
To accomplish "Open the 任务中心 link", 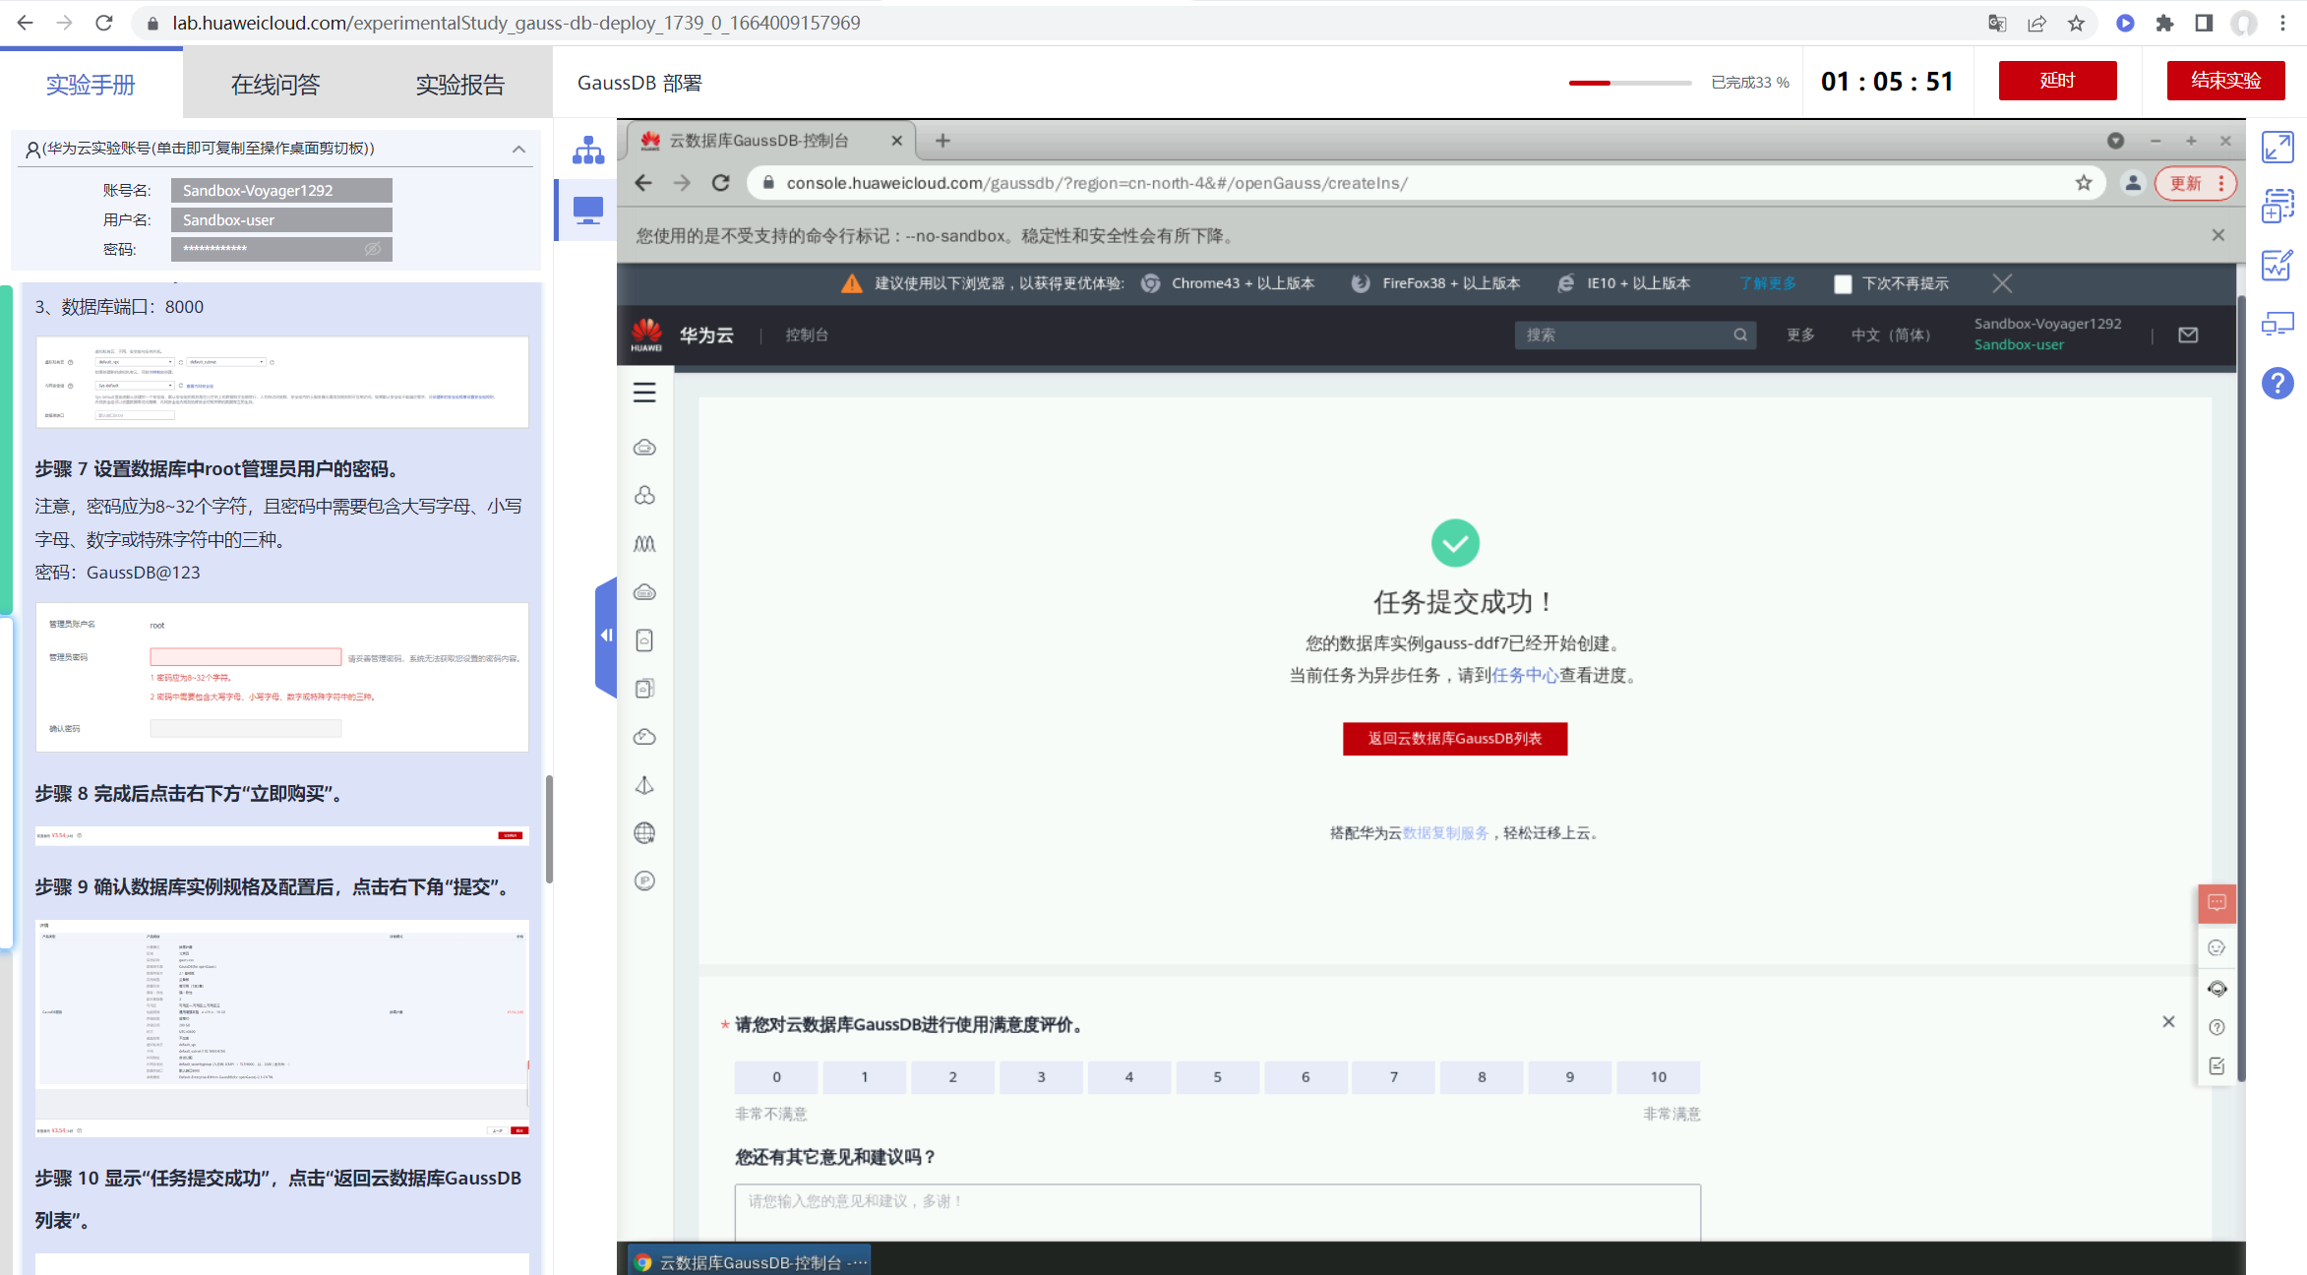I will point(1524,676).
